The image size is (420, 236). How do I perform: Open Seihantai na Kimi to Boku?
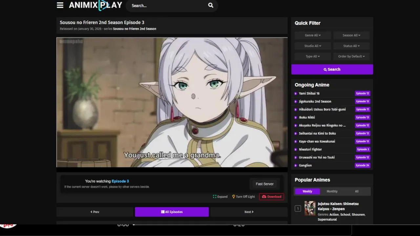(x=317, y=133)
